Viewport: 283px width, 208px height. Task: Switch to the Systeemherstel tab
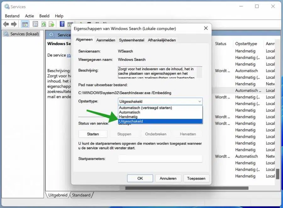point(131,40)
